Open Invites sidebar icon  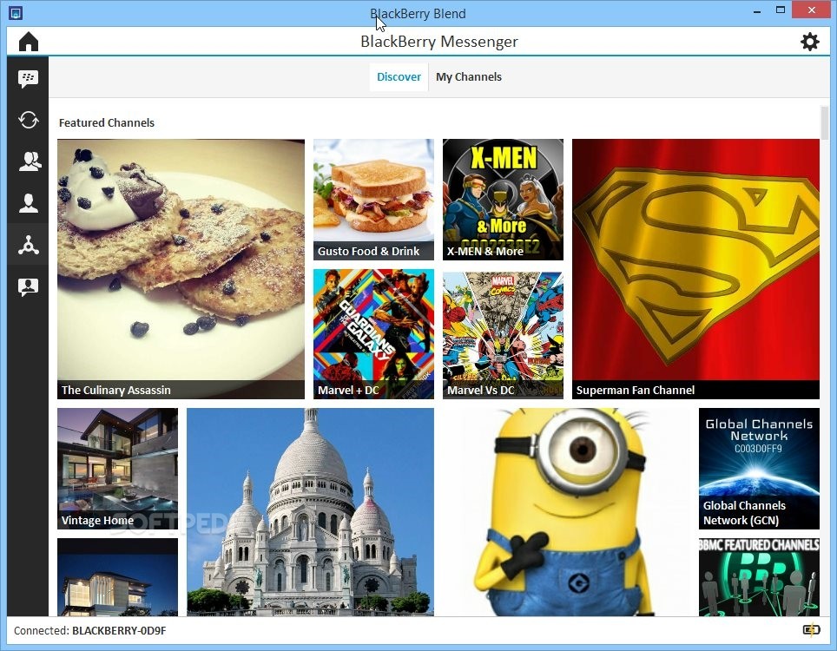[x=28, y=286]
